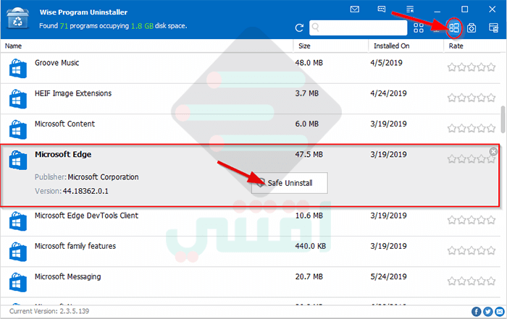Open the main menu list icon
507x319 pixels.
point(410,9)
